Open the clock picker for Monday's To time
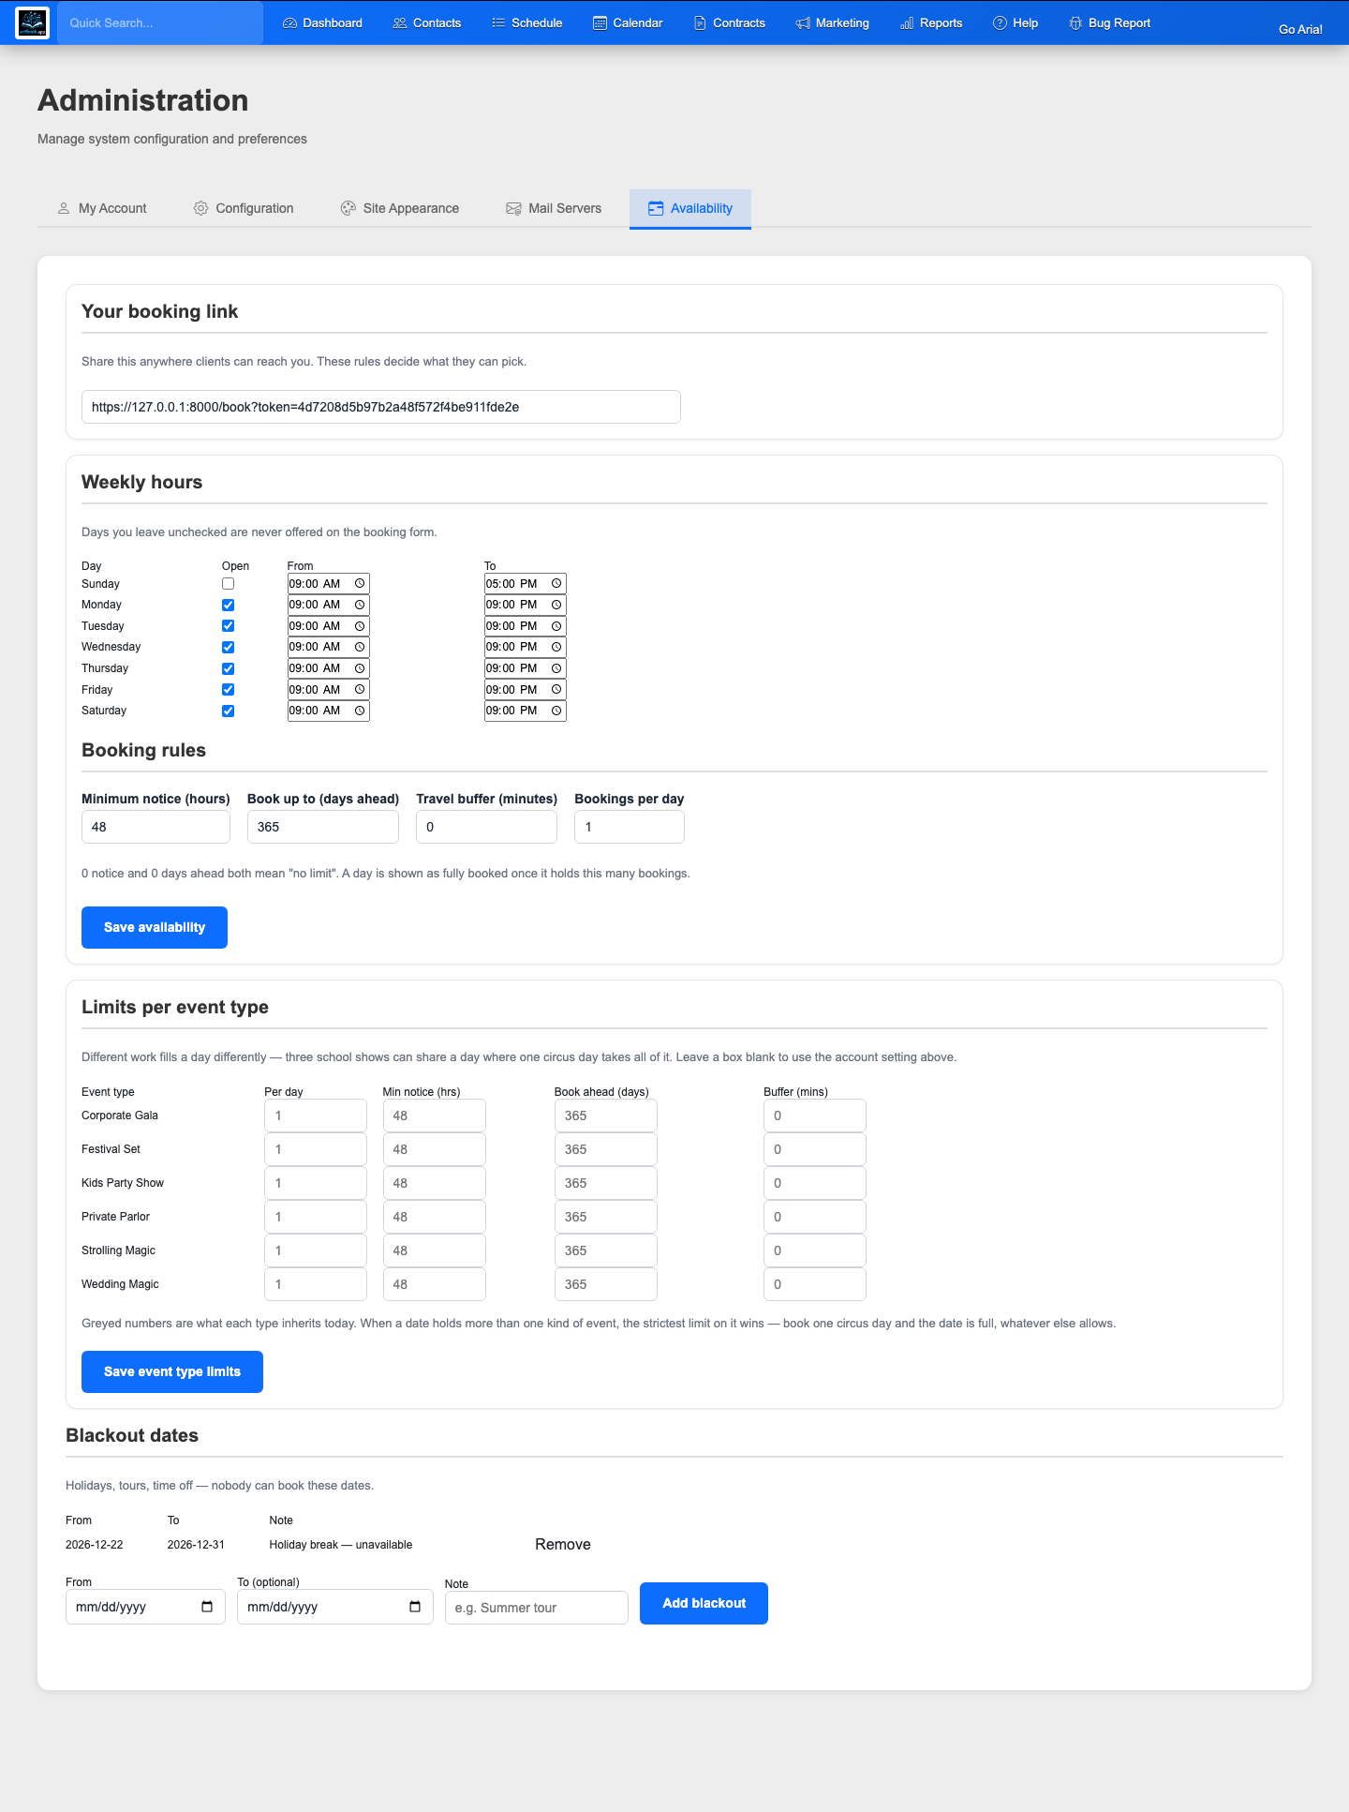The image size is (1349, 1812). pos(556,605)
